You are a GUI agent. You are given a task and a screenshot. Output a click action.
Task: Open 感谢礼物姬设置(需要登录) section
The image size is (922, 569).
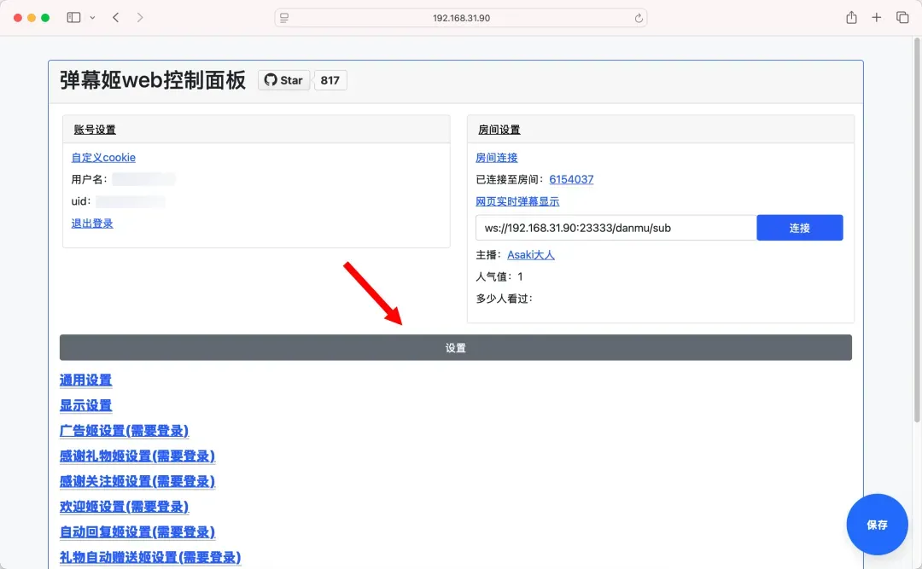137,456
